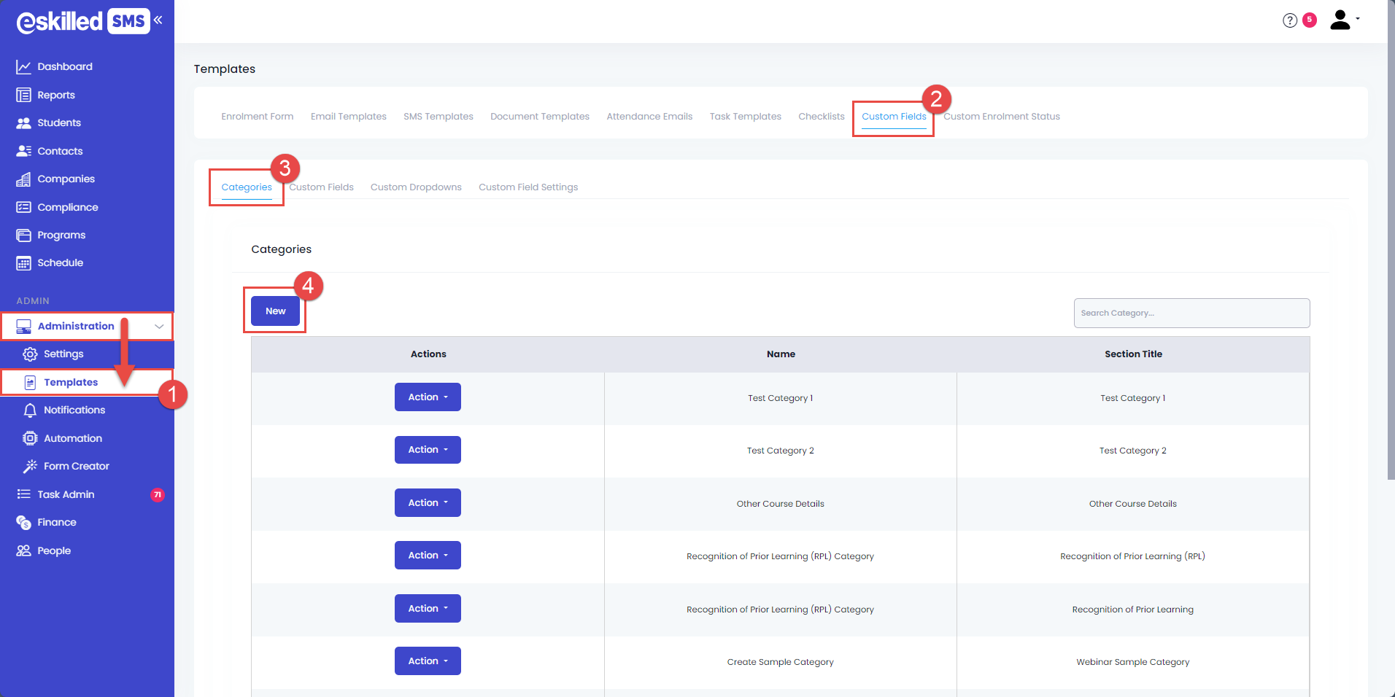Select the Custom Fields top tab
Image resolution: width=1395 pixels, height=697 pixels.
pyautogui.click(x=894, y=117)
